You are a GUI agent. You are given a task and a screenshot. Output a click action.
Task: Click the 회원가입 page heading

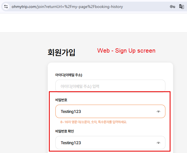[x=61, y=52]
